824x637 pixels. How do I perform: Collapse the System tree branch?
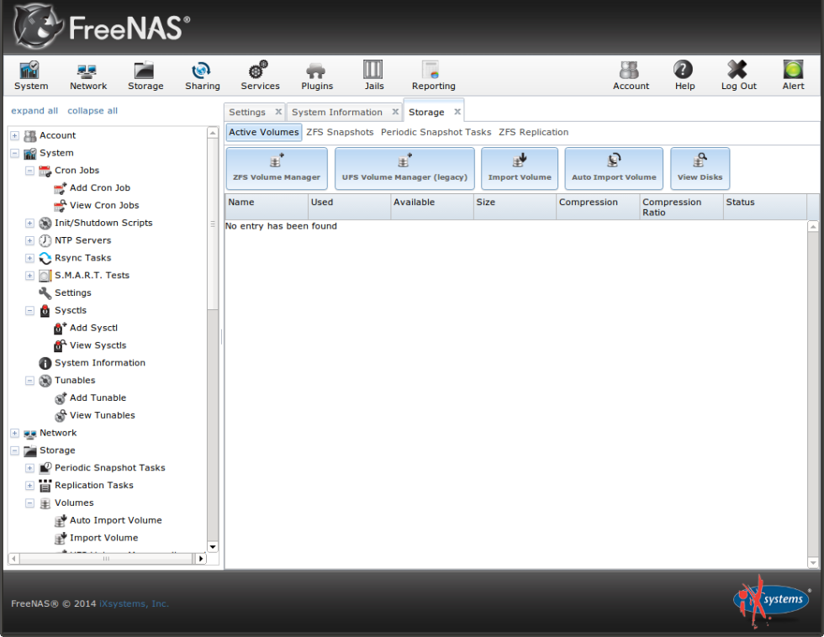coord(14,153)
